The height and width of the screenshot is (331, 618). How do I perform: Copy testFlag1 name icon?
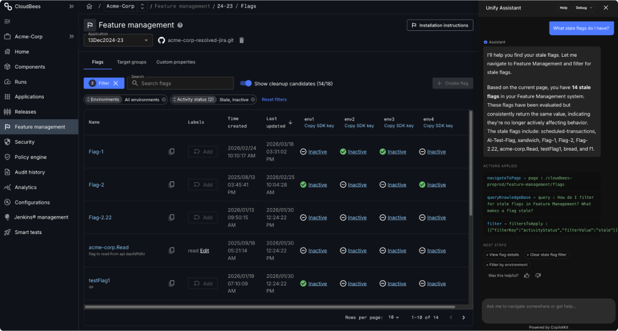pyautogui.click(x=171, y=283)
